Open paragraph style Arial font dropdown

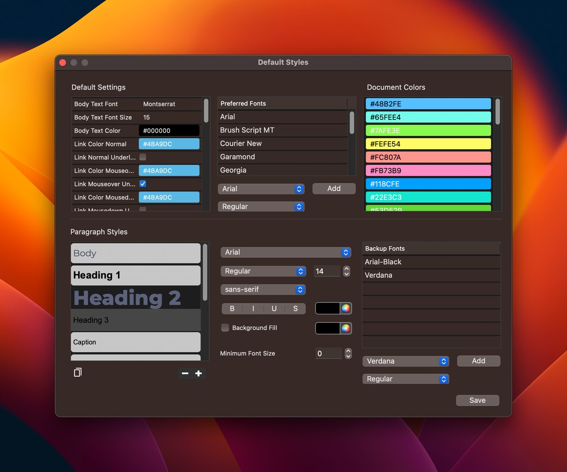pos(286,253)
